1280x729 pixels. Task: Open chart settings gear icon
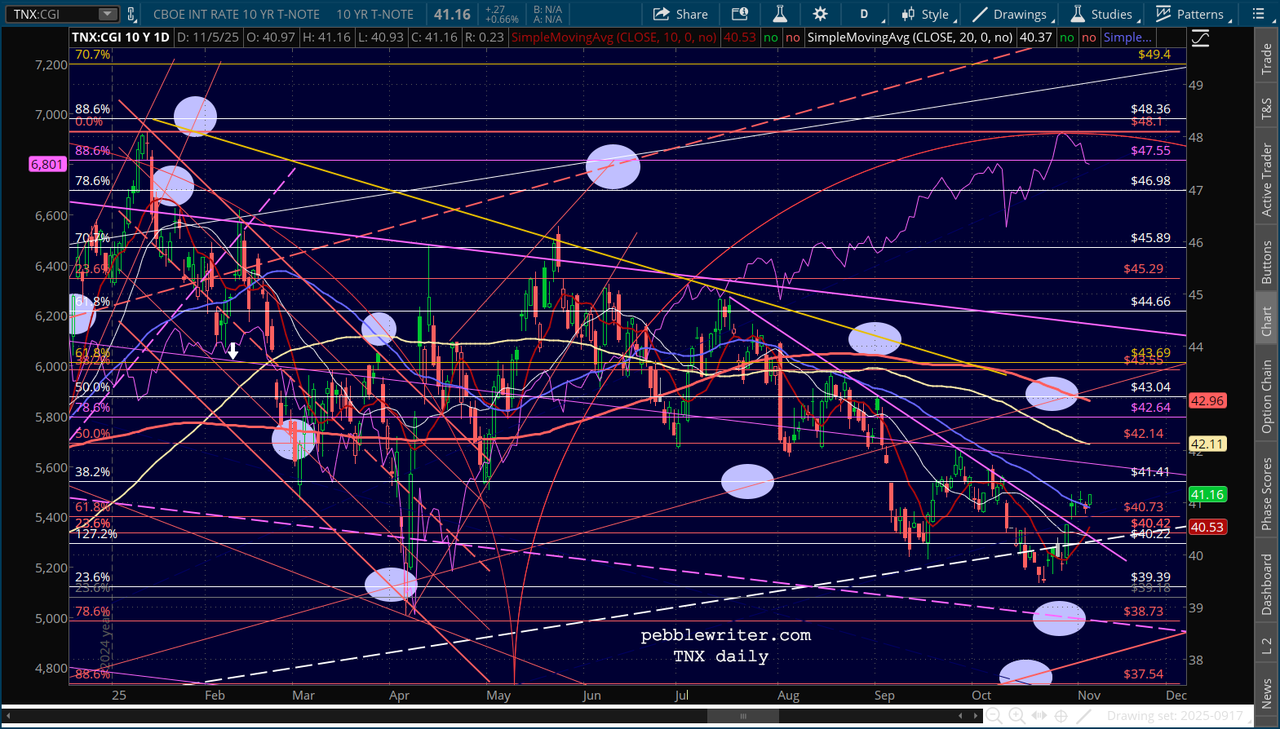click(x=820, y=14)
